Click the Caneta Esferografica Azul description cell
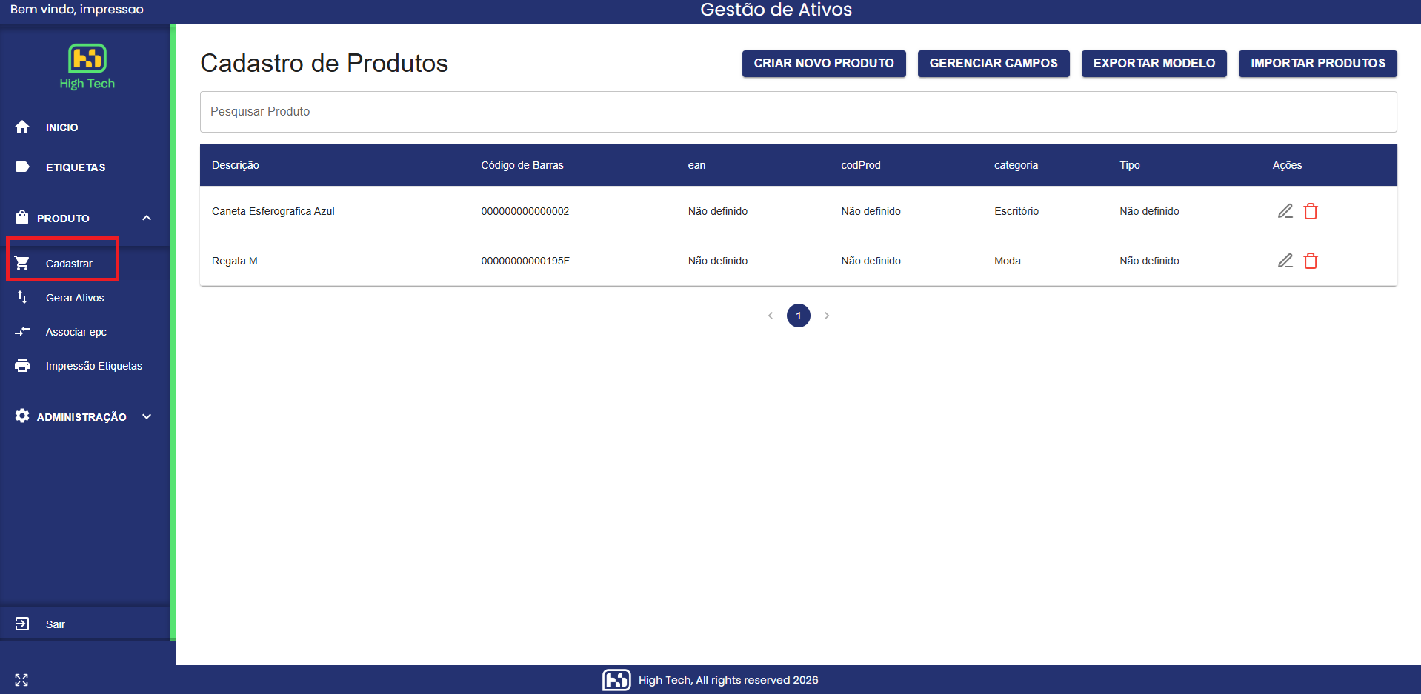 [273, 211]
